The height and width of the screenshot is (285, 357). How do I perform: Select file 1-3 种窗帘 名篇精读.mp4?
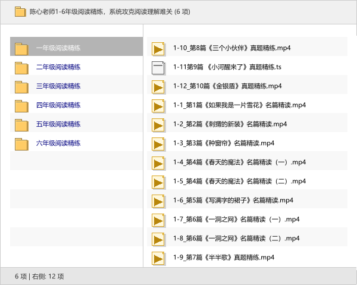pos(224,143)
